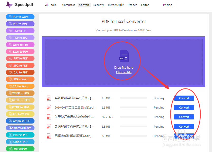Click the JPG to PDF icon
This screenshot has height=152, width=212.
pyautogui.click(x=11, y=65)
